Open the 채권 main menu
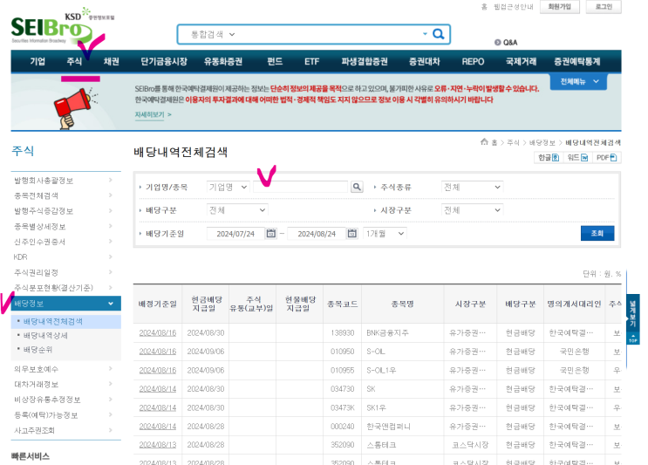 (x=111, y=62)
